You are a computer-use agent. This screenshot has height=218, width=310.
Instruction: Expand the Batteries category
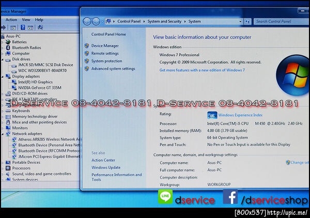(3, 42)
